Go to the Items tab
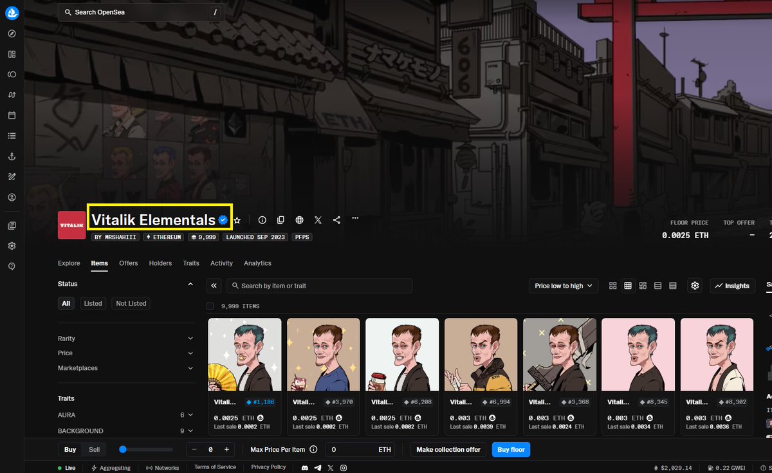The height and width of the screenshot is (473, 772). tap(99, 263)
